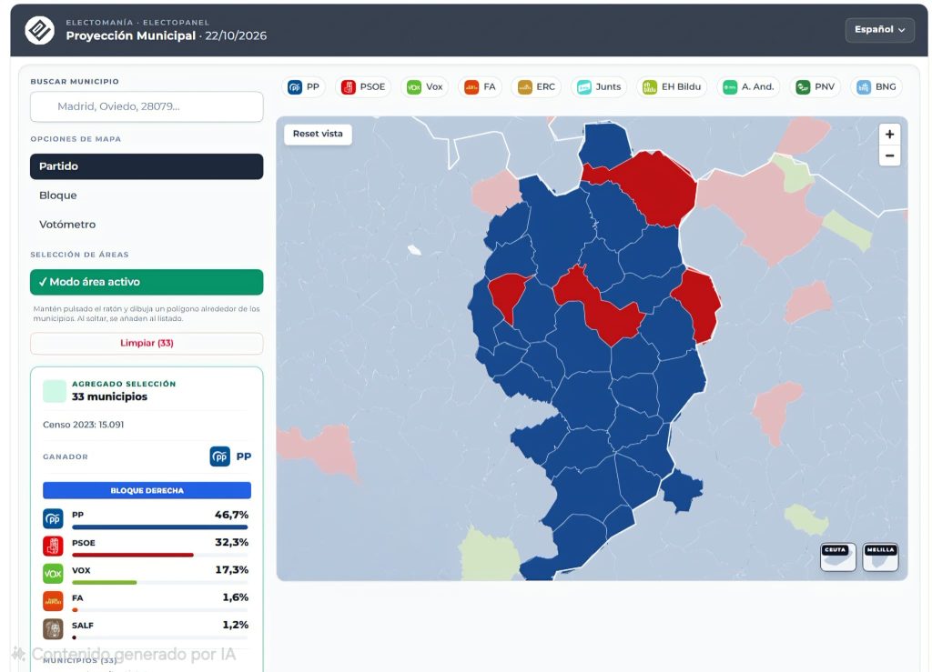Toggle Modo área activo button
This screenshot has width=932, height=672.
[147, 282]
